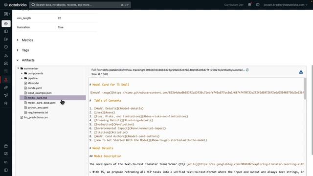
Task: Open the gift what's new icon
Action: click(x=249, y=4)
